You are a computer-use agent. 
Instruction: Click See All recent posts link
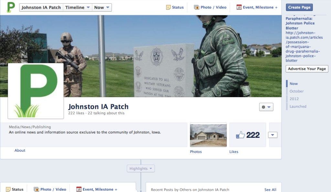270,190
